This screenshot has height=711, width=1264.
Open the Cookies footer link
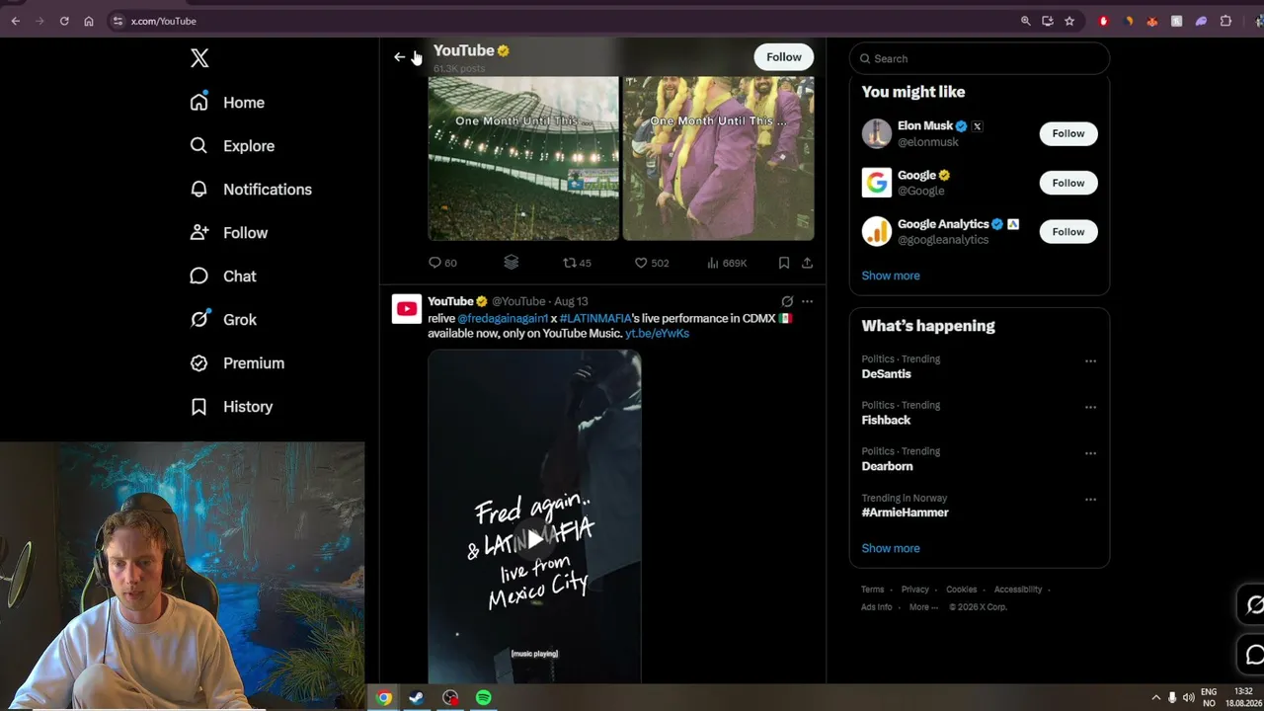[962, 590]
